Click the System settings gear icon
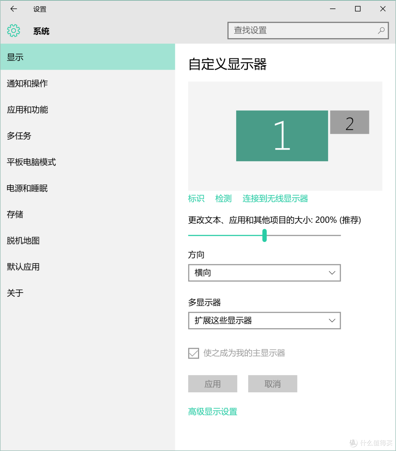The height and width of the screenshot is (451, 396). [14, 31]
